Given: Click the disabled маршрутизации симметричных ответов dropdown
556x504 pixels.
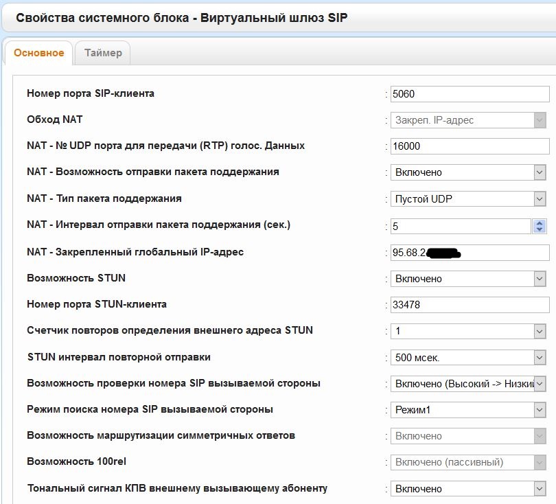Looking at the screenshot, I should pyautogui.click(x=468, y=436).
